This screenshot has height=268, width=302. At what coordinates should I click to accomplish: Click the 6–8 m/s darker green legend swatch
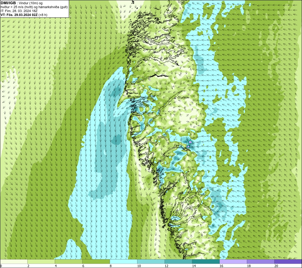96,261
